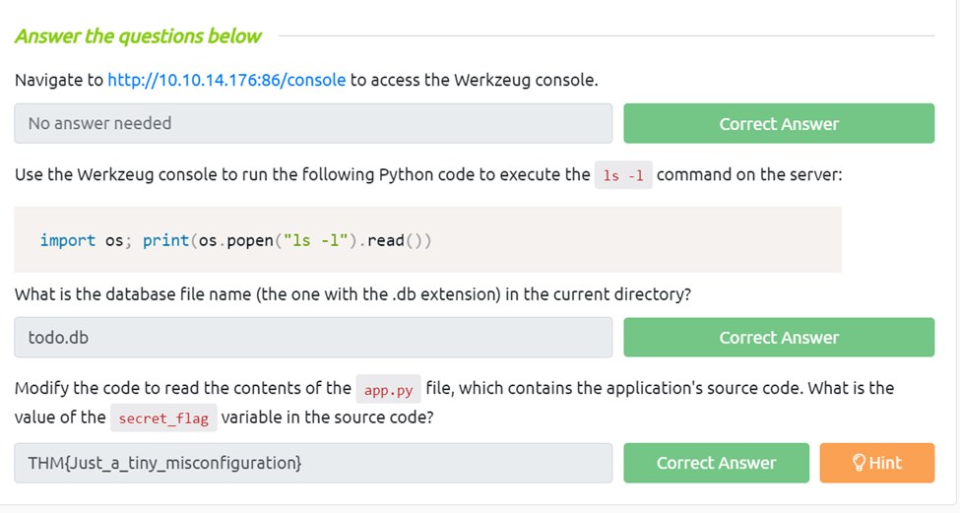
Task: Click the inline 'app.py' code tag
Action: [x=388, y=389]
